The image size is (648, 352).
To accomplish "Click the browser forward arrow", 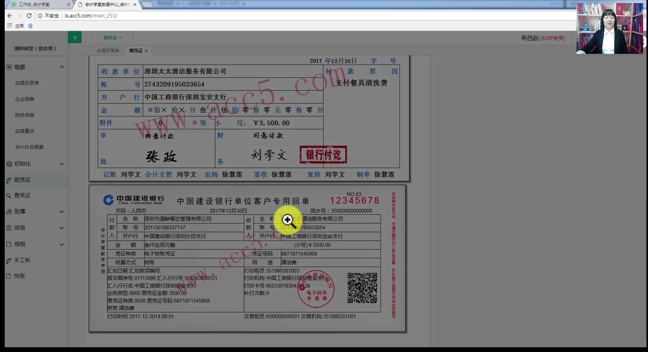I will coord(19,16).
